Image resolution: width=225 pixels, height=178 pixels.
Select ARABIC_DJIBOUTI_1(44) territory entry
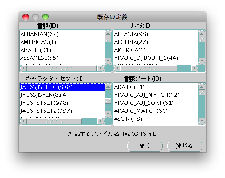coord(156,58)
